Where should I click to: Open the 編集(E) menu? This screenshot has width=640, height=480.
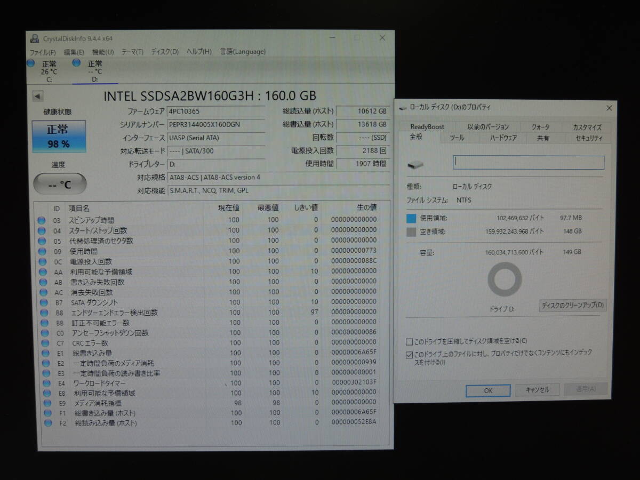pyautogui.click(x=74, y=52)
